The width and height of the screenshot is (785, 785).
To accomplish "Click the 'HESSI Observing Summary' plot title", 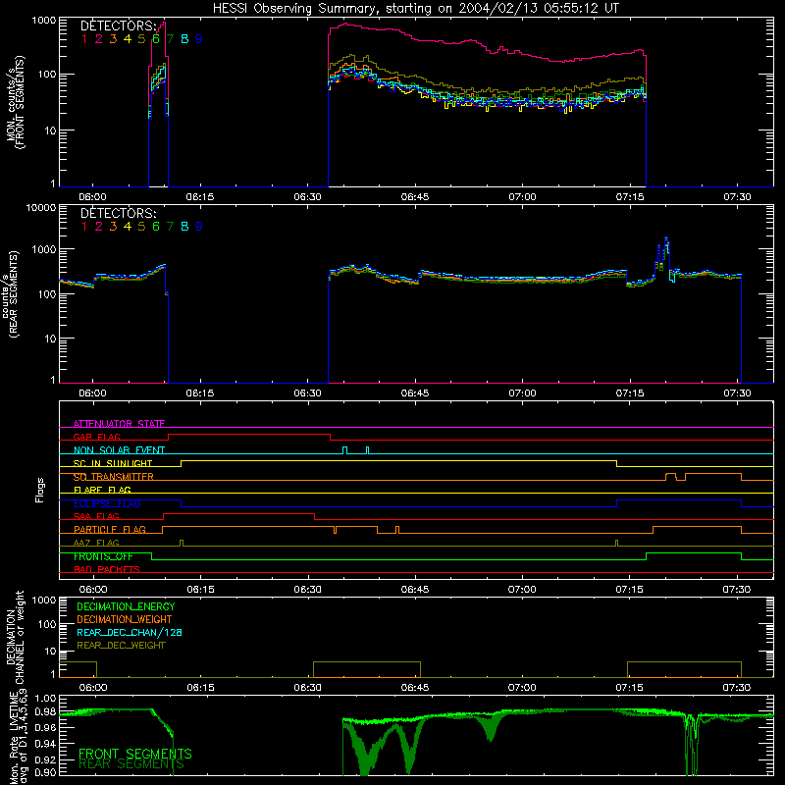I will tap(415, 9).
